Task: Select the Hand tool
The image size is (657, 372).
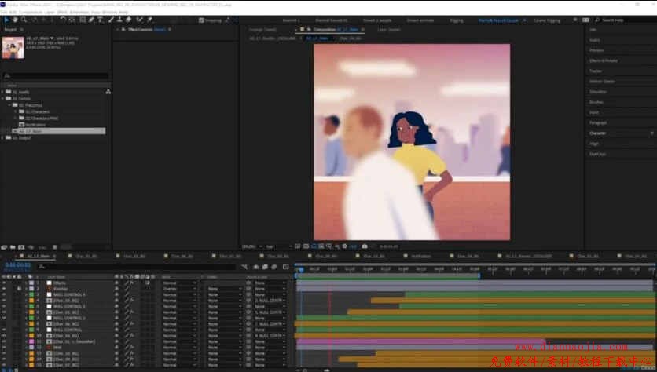Action: coord(14,20)
